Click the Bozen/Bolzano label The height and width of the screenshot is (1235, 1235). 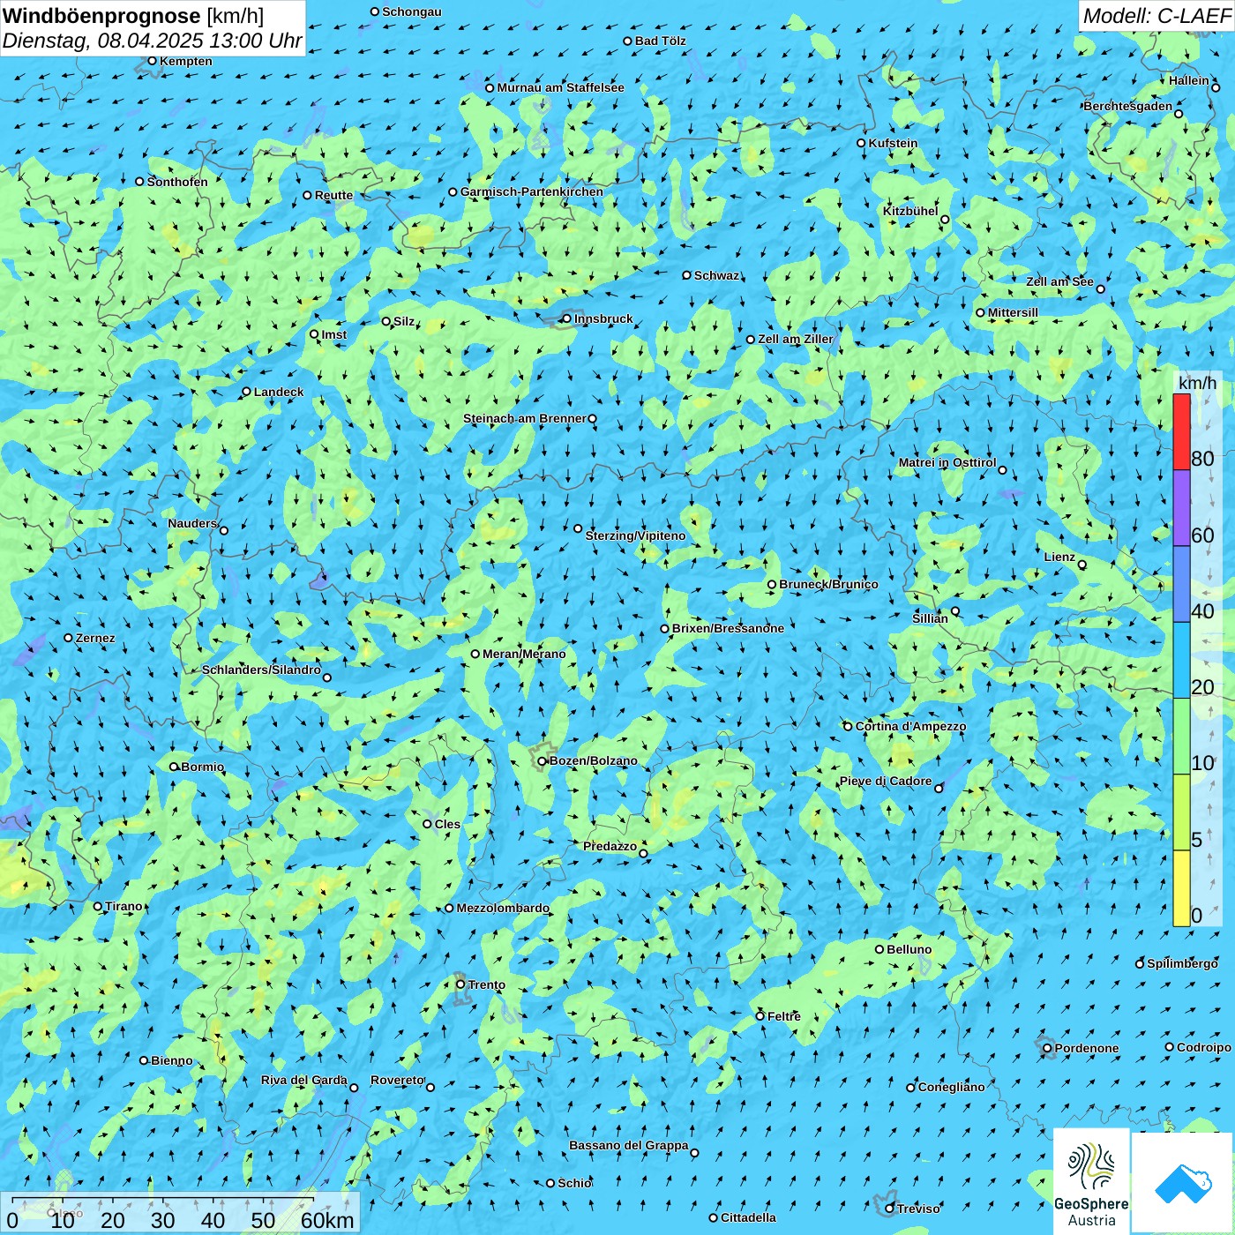point(594,760)
